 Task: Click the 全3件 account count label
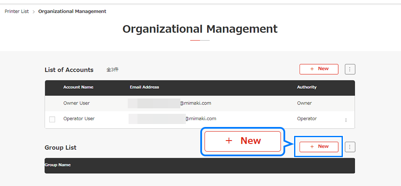(x=112, y=70)
